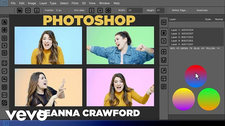
Task: Click the floppy disk save tool
Action: (x=4, y=87)
